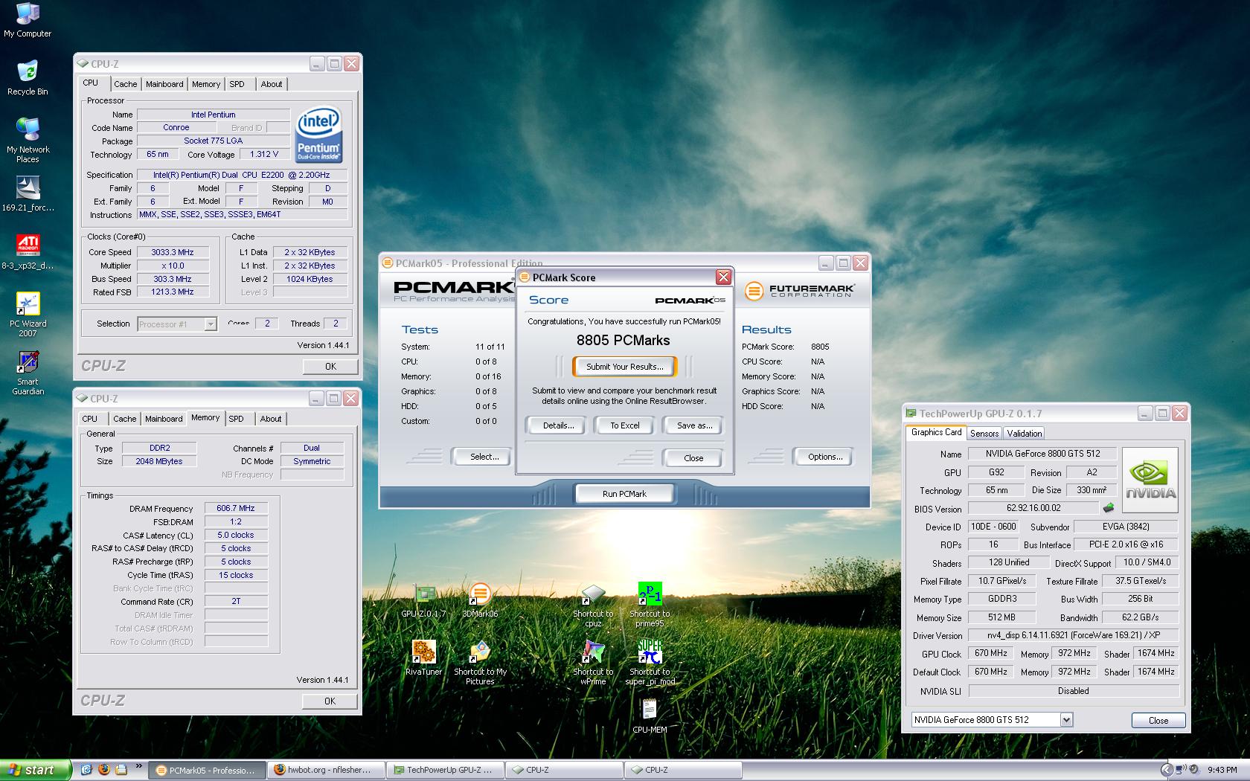
Task: Open PCMark05 Options button
Action: point(824,457)
